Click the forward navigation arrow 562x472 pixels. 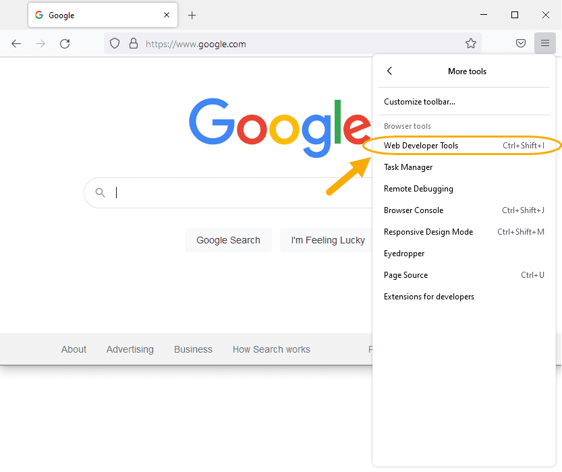point(40,44)
